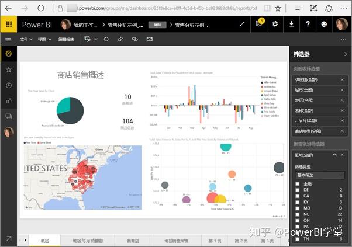Check the MD filter checkbox
The height and width of the screenshot is (247, 352).
pos(298,208)
